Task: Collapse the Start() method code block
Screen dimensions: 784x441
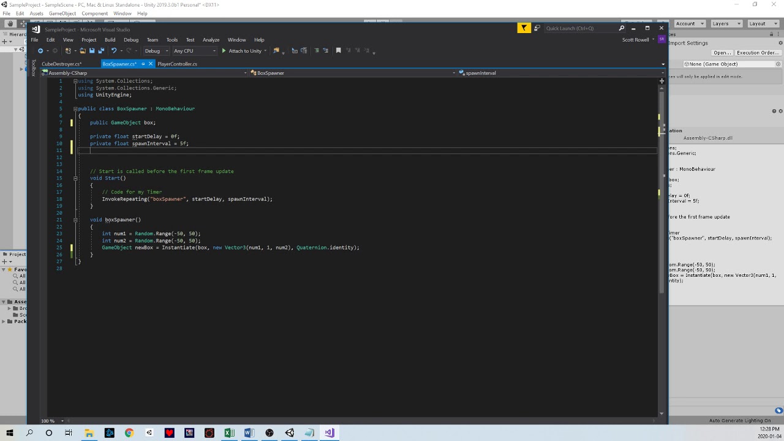Action: coord(75,178)
